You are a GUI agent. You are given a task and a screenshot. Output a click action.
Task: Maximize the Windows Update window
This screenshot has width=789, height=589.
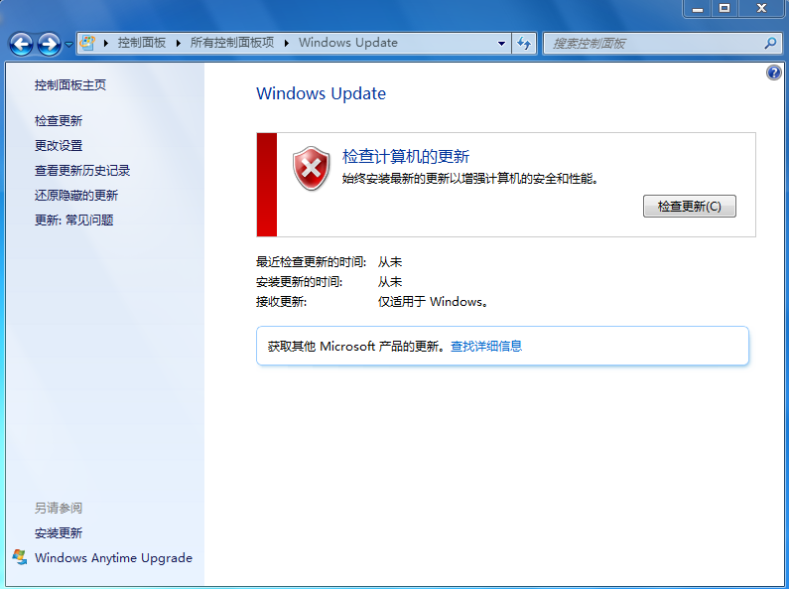[x=724, y=9]
